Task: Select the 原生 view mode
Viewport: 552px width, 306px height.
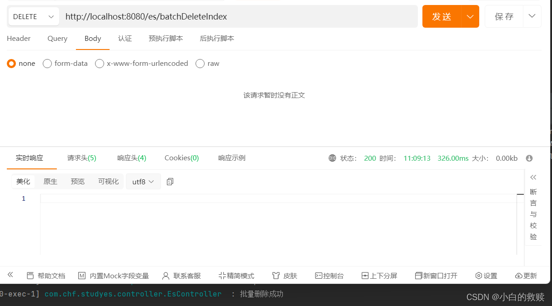Action: [50, 182]
